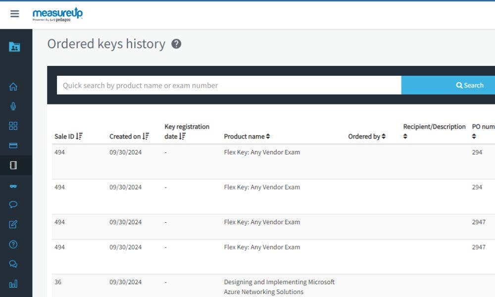Sort by Ordered by column header
Screen dimensions: 495x297
click(366, 137)
